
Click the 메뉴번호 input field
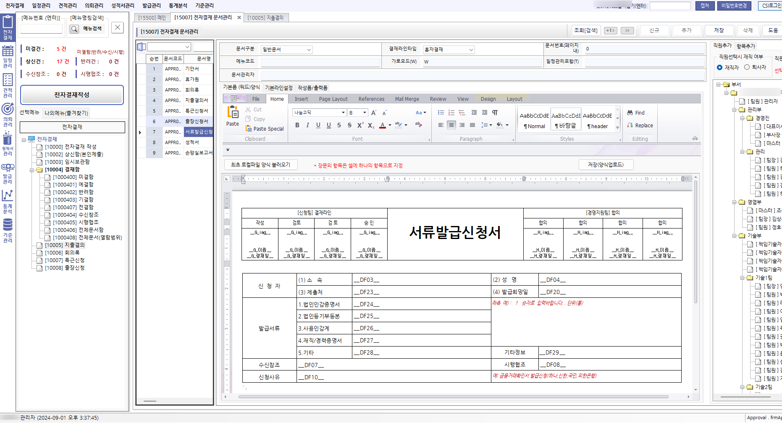pos(41,29)
